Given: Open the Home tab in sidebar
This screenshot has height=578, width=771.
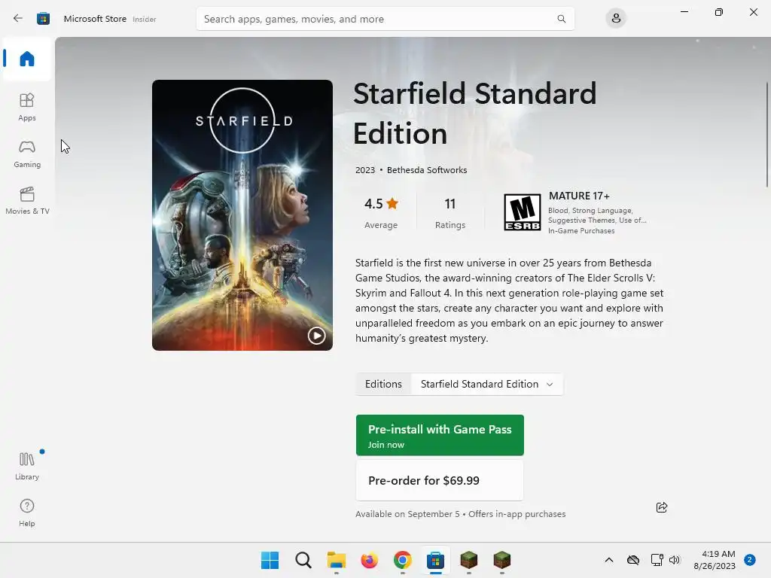Looking at the screenshot, I should (x=27, y=59).
